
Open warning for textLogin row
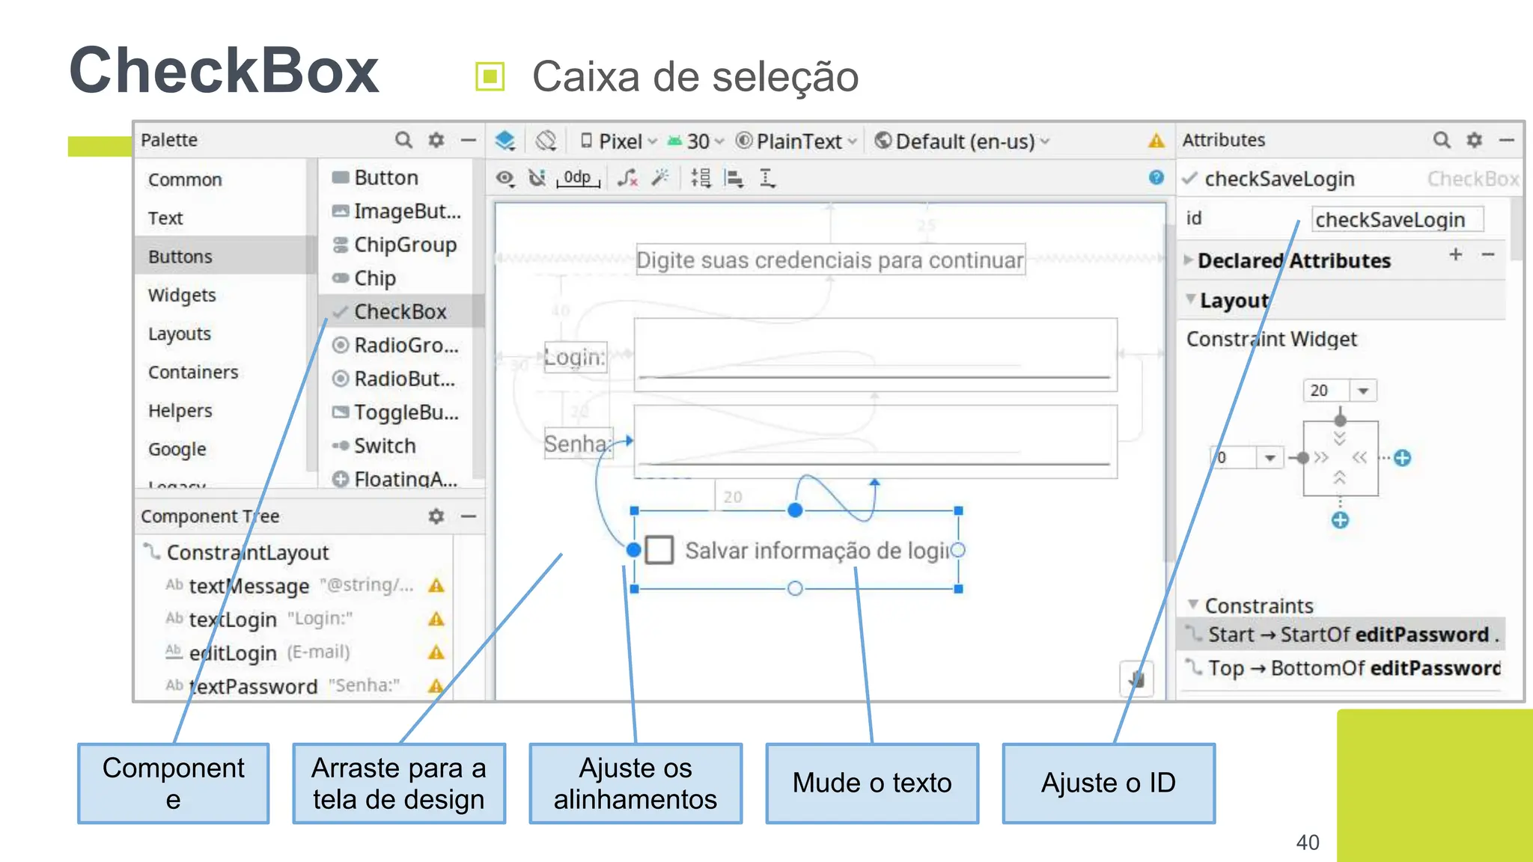click(436, 619)
